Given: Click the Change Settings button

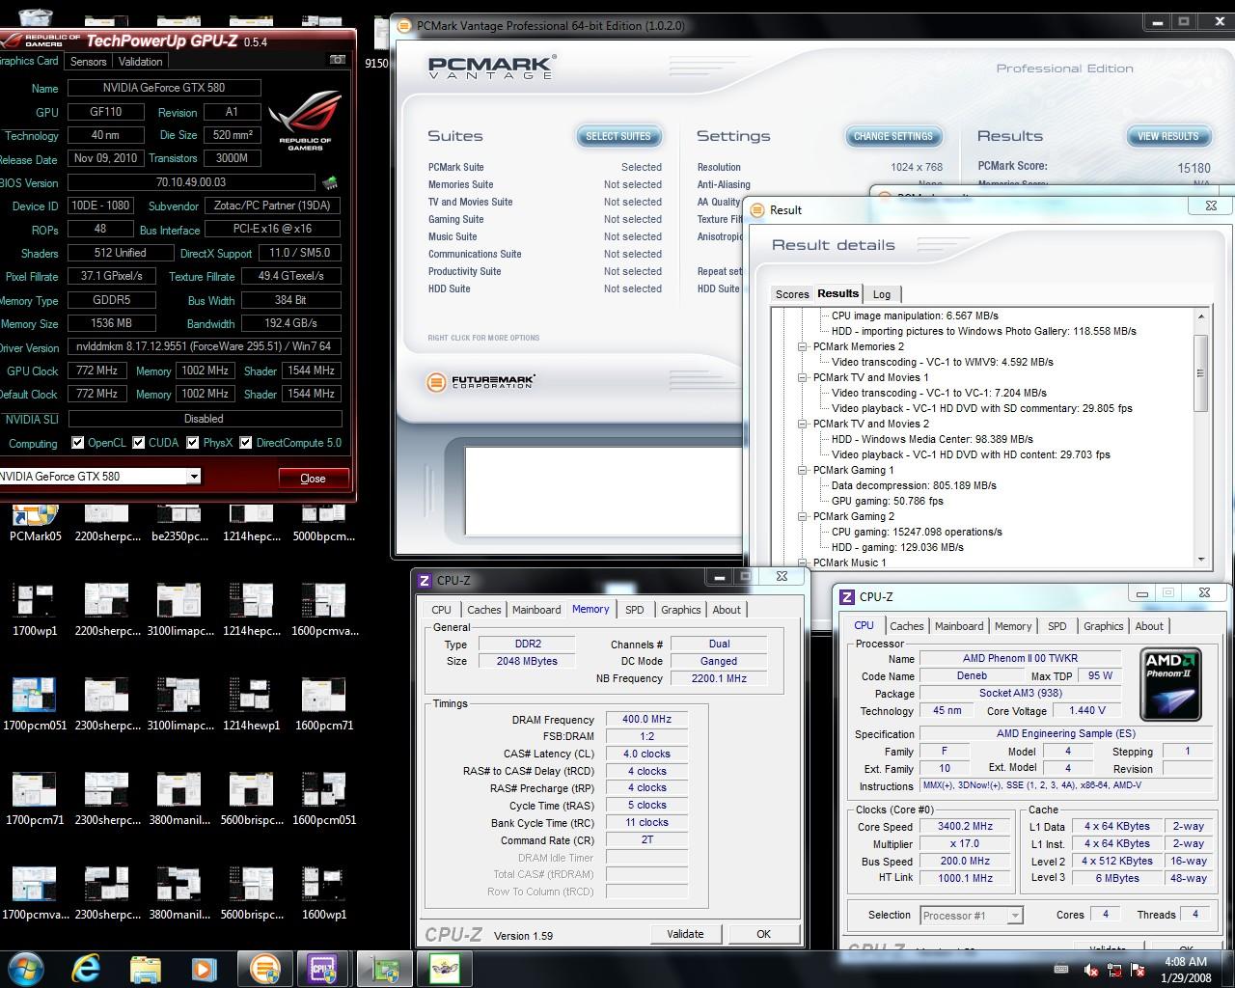Looking at the screenshot, I should click(893, 136).
